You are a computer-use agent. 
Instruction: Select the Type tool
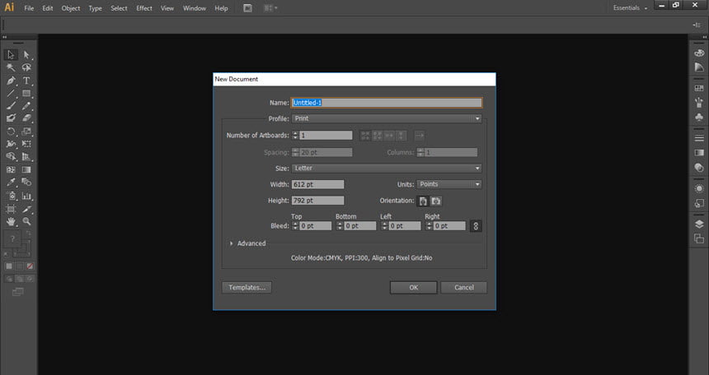point(26,81)
